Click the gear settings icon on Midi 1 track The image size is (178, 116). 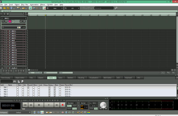tap(24, 21)
